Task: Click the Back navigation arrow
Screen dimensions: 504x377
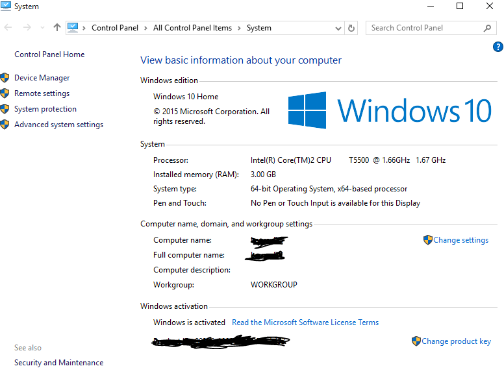Action: tap(8, 28)
